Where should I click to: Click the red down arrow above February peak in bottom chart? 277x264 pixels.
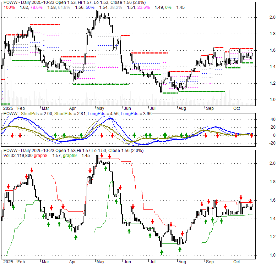26,176
